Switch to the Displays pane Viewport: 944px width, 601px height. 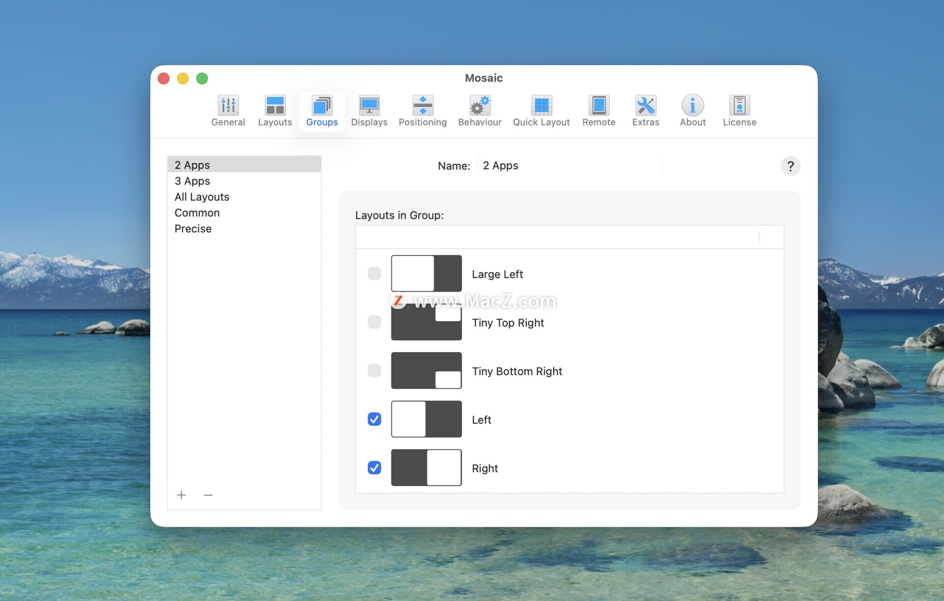[x=369, y=111]
